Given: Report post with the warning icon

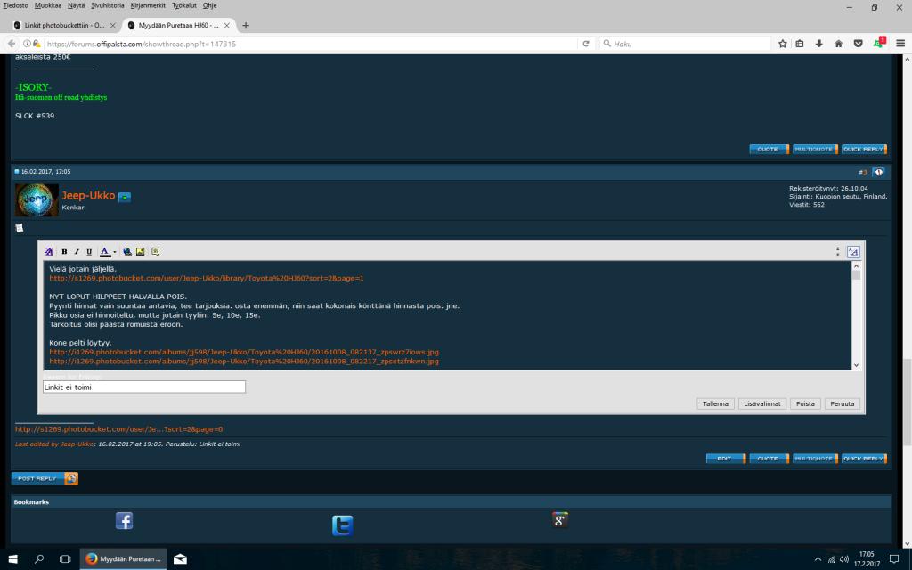Looking at the screenshot, I should coord(878,172).
